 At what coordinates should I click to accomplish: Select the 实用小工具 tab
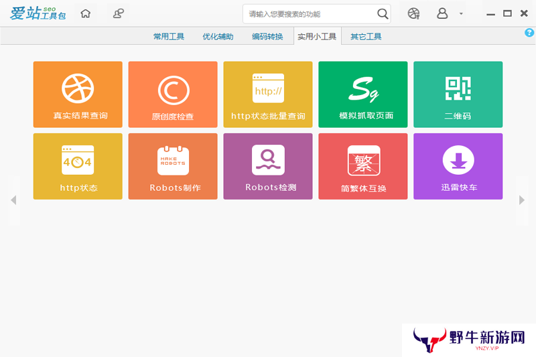[317, 37]
